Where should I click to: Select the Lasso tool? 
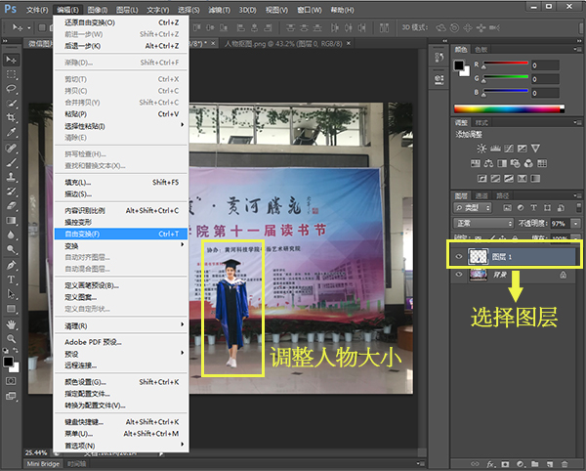pos(12,88)
